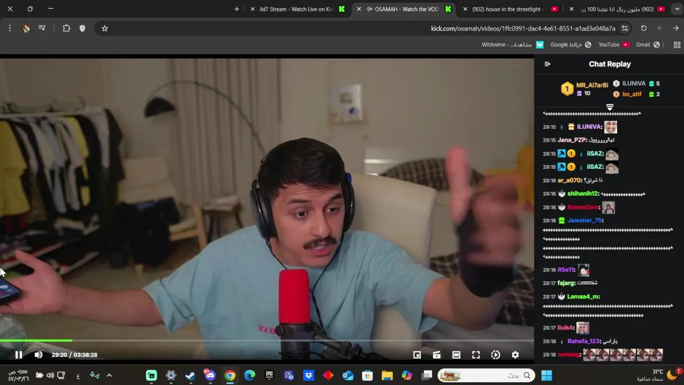Expand the chat leaderboard caret
Viewport: 684px width, 385px height.
tap(610, 107)
